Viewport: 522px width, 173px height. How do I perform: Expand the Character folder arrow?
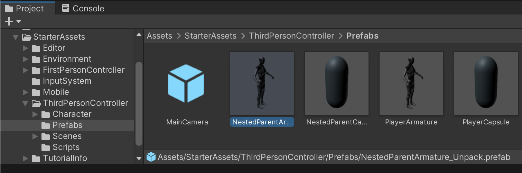point(35,114)
